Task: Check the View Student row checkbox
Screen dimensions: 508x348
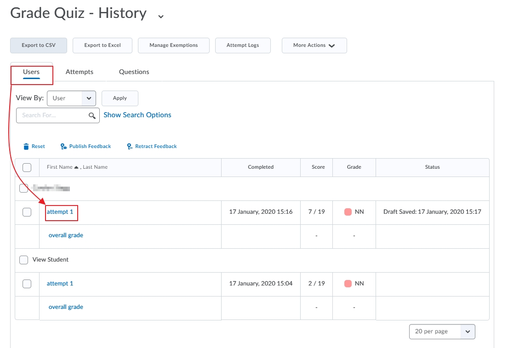Action: click(23, 260)
